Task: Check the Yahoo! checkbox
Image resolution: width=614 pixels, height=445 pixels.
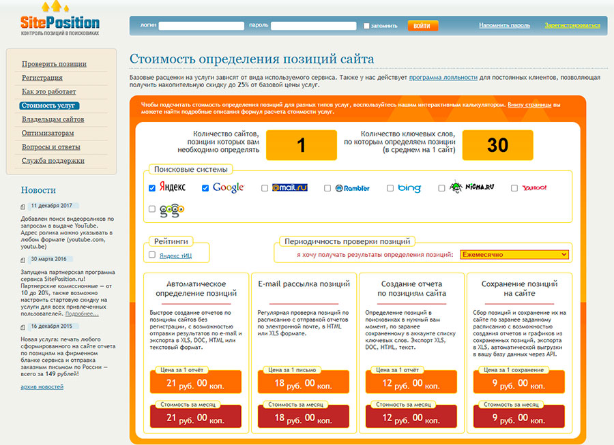Action: pos(514,188)
